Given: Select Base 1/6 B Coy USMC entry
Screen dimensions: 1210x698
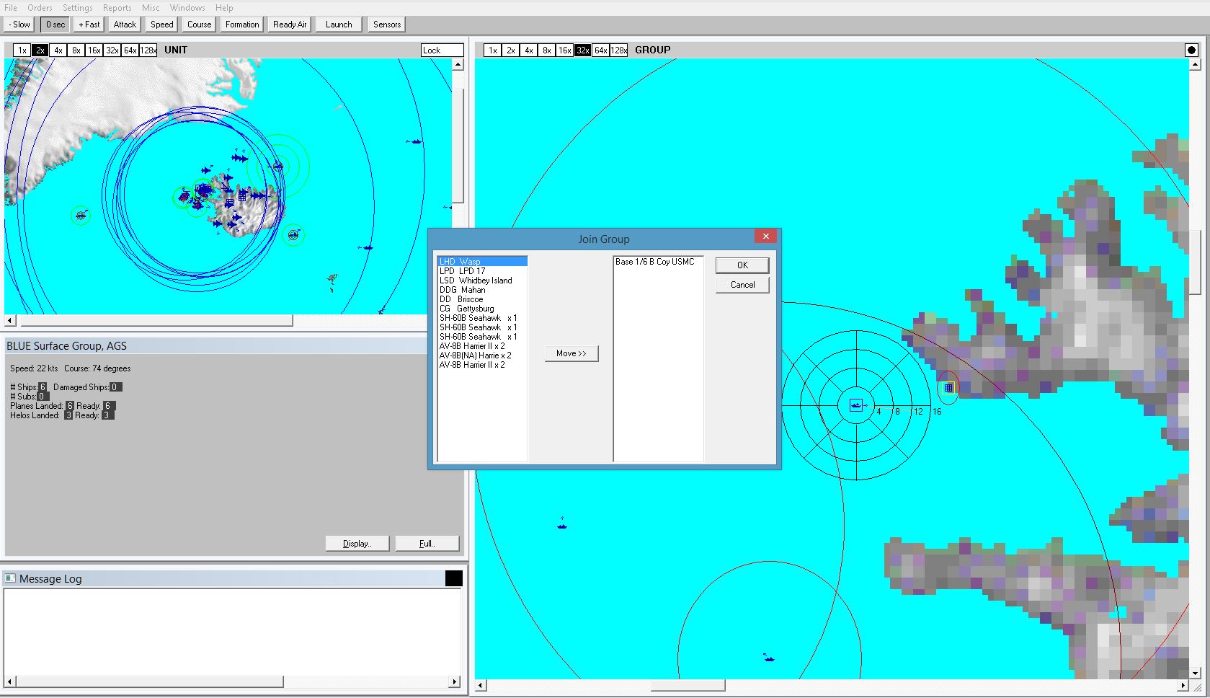Looking at the screenshot, I should coord(654,262).
